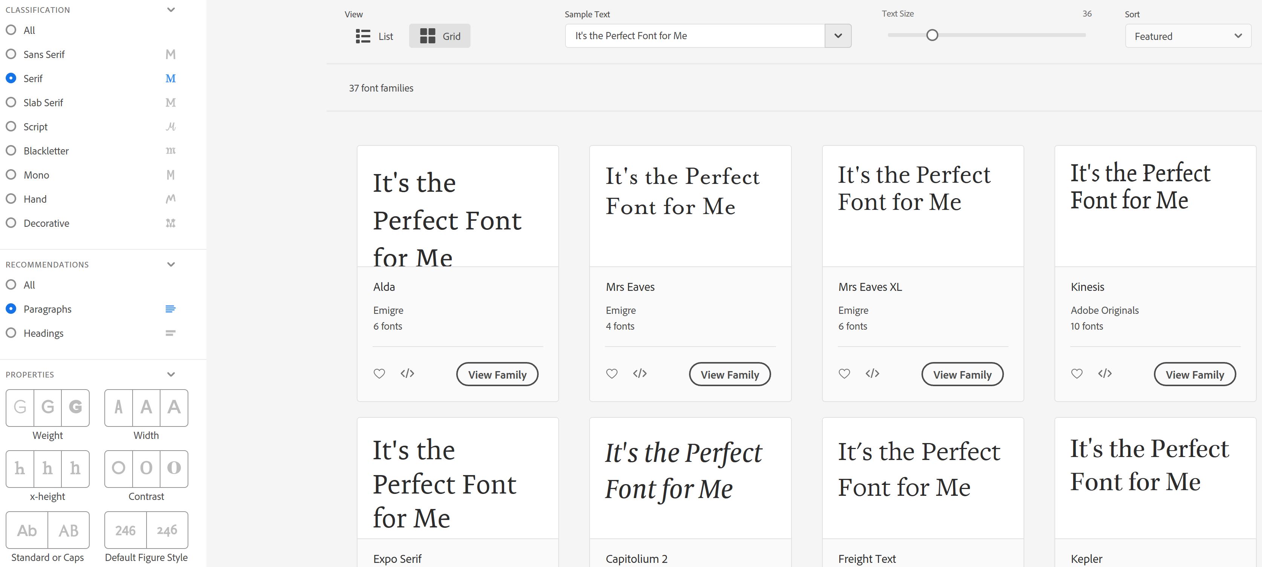Choose the Script classification

click(x=11, y=127)
